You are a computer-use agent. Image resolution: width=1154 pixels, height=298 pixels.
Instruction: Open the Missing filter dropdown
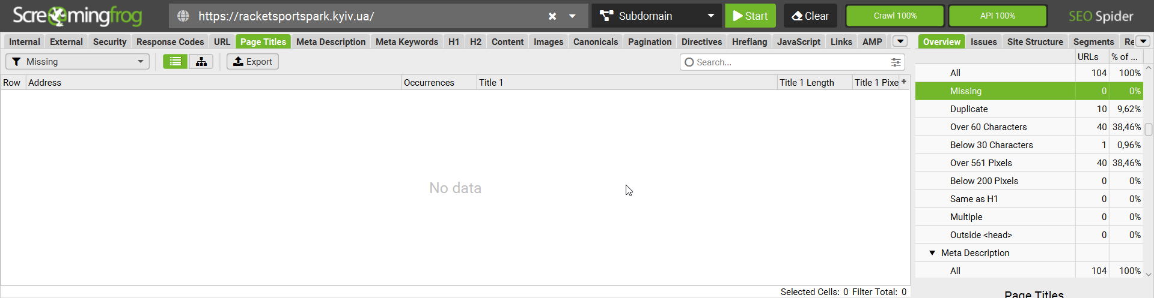coord(78,62)
